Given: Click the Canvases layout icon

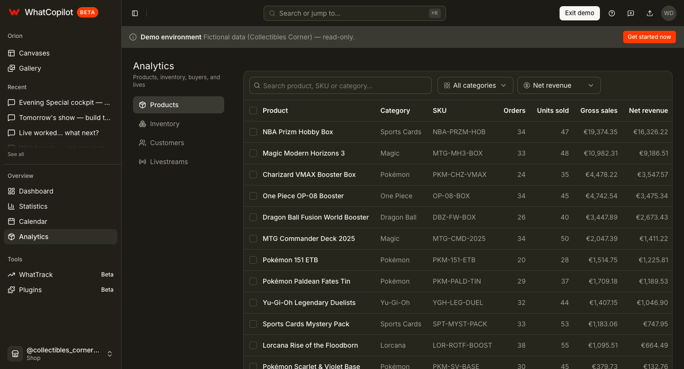Looking at the screenshot, I should pos(11,53).
